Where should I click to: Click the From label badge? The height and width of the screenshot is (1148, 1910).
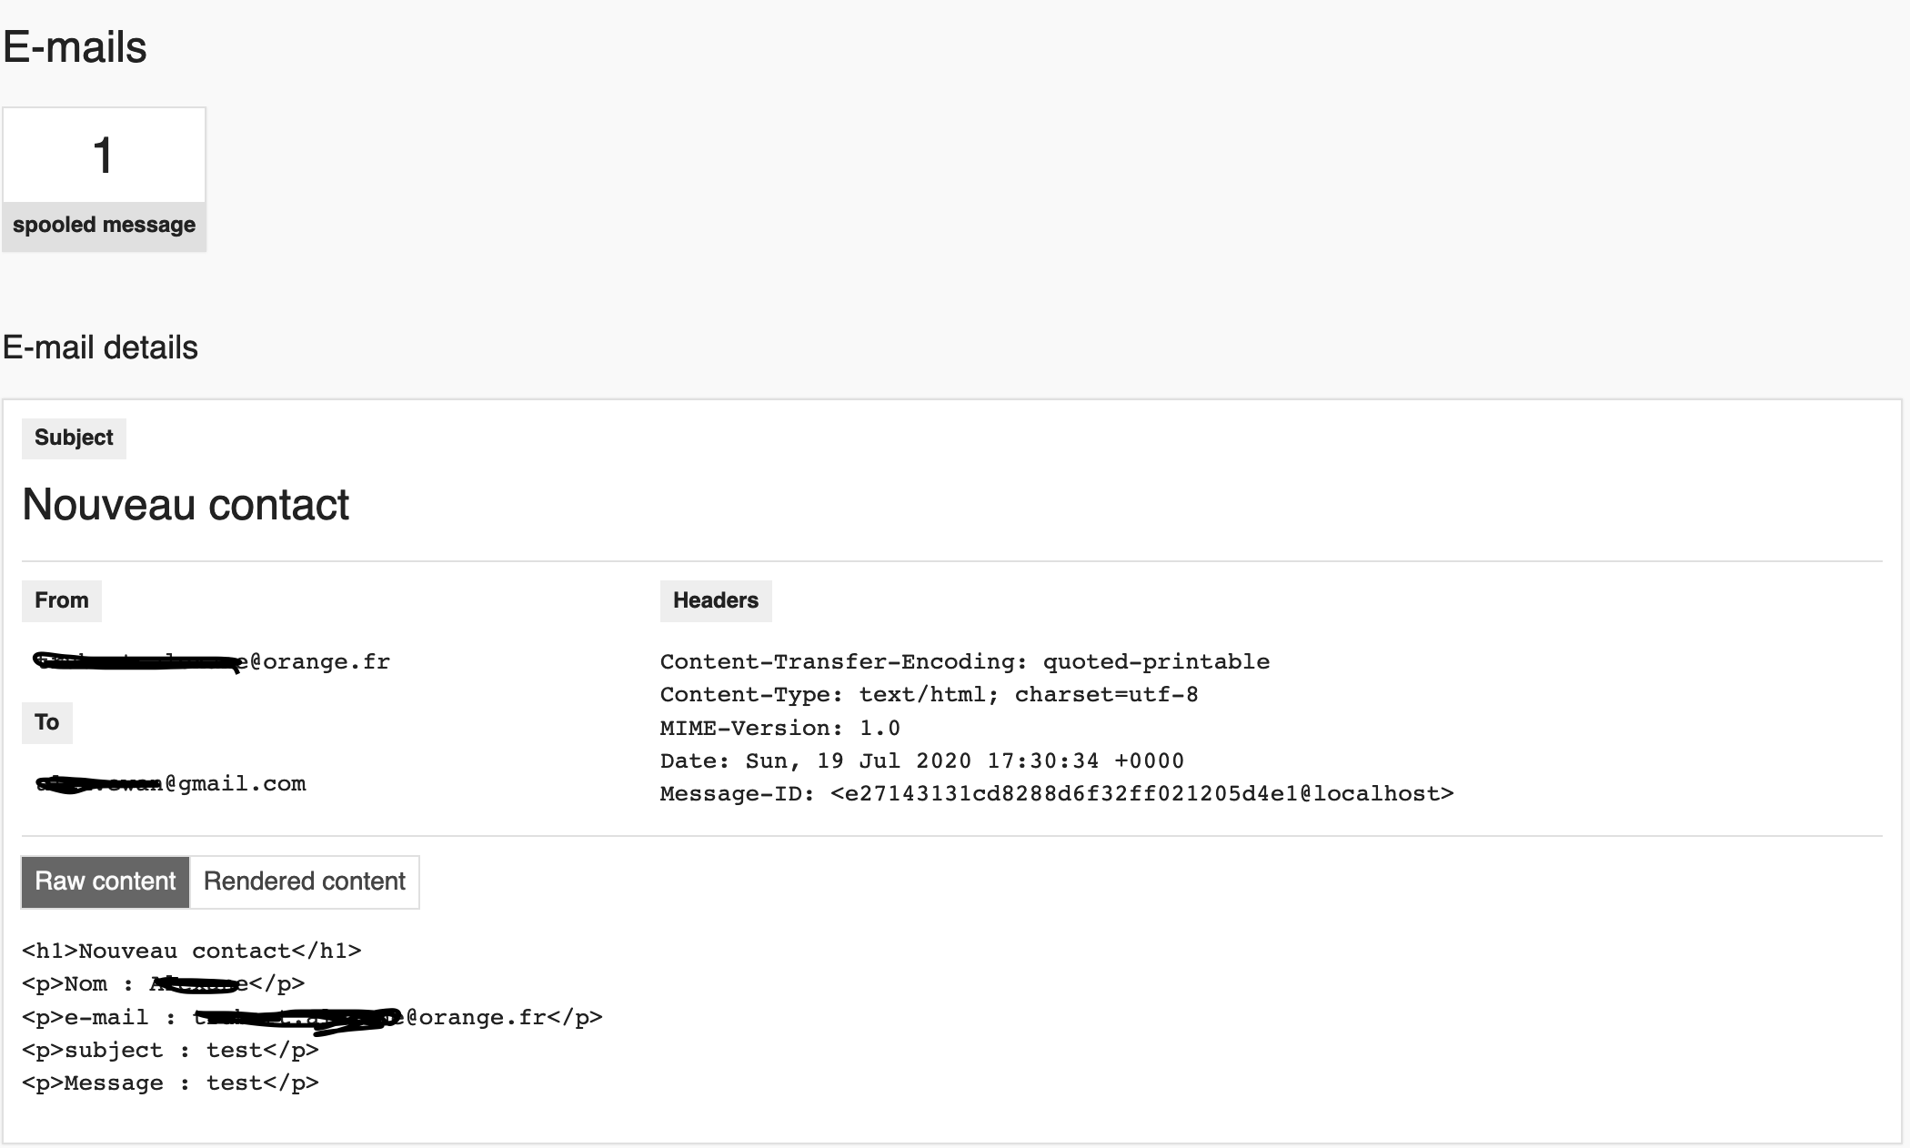(x=62, y=601)
